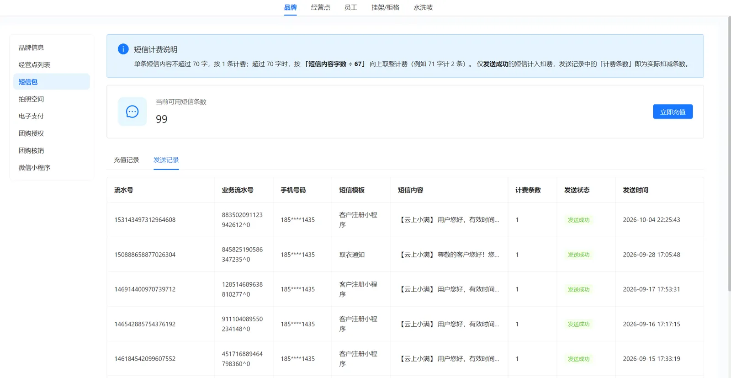Go to the 挂架/柜格 tab
Viewport: 731px width, 378px height.
385,7
